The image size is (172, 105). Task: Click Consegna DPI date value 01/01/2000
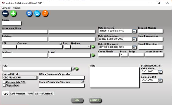coord(149,80)
